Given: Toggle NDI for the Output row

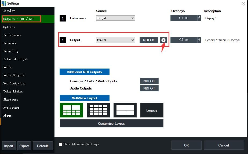Looking at the screenshot, I should point(149,40).
